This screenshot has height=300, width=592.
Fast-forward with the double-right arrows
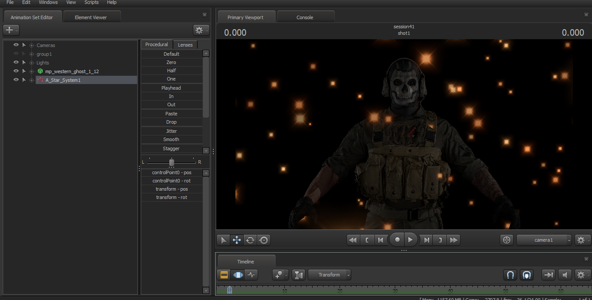pyautogui.click(x=454, y=240)
